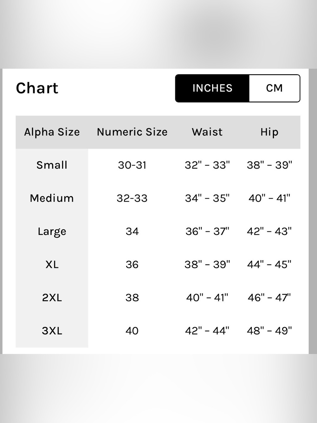Viewport: 317px width, 423px height.
Task: Click the 42" - 44" waist cell
Action: click(207, 331)
